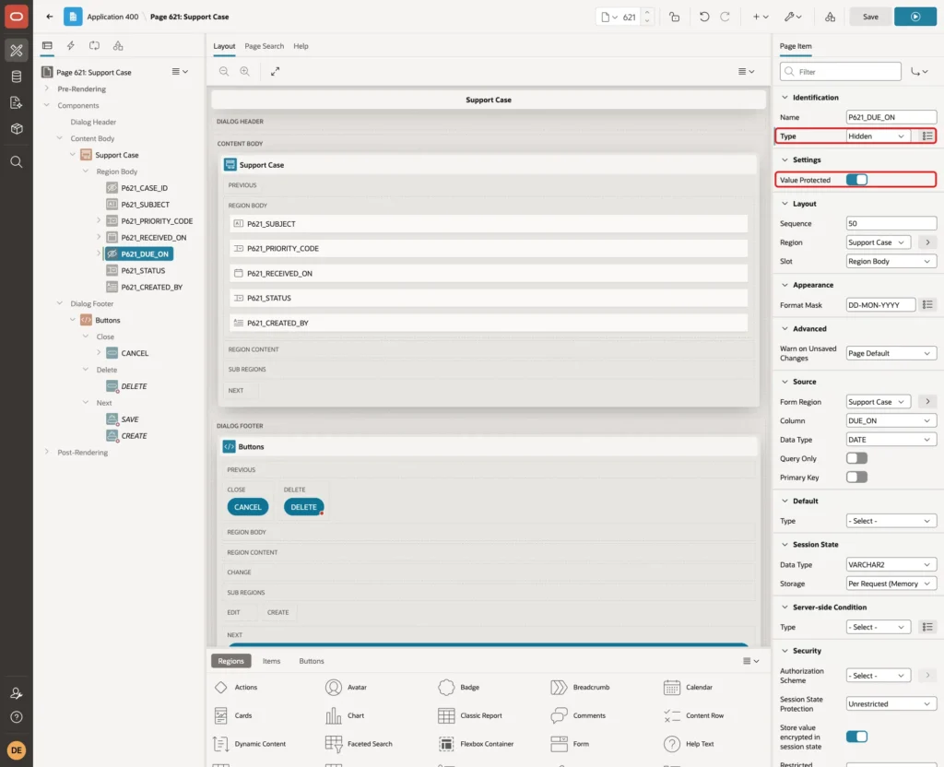Click the Save button
Screen dimensions: 944x767
pyautogui.click(x=870, y=17)
